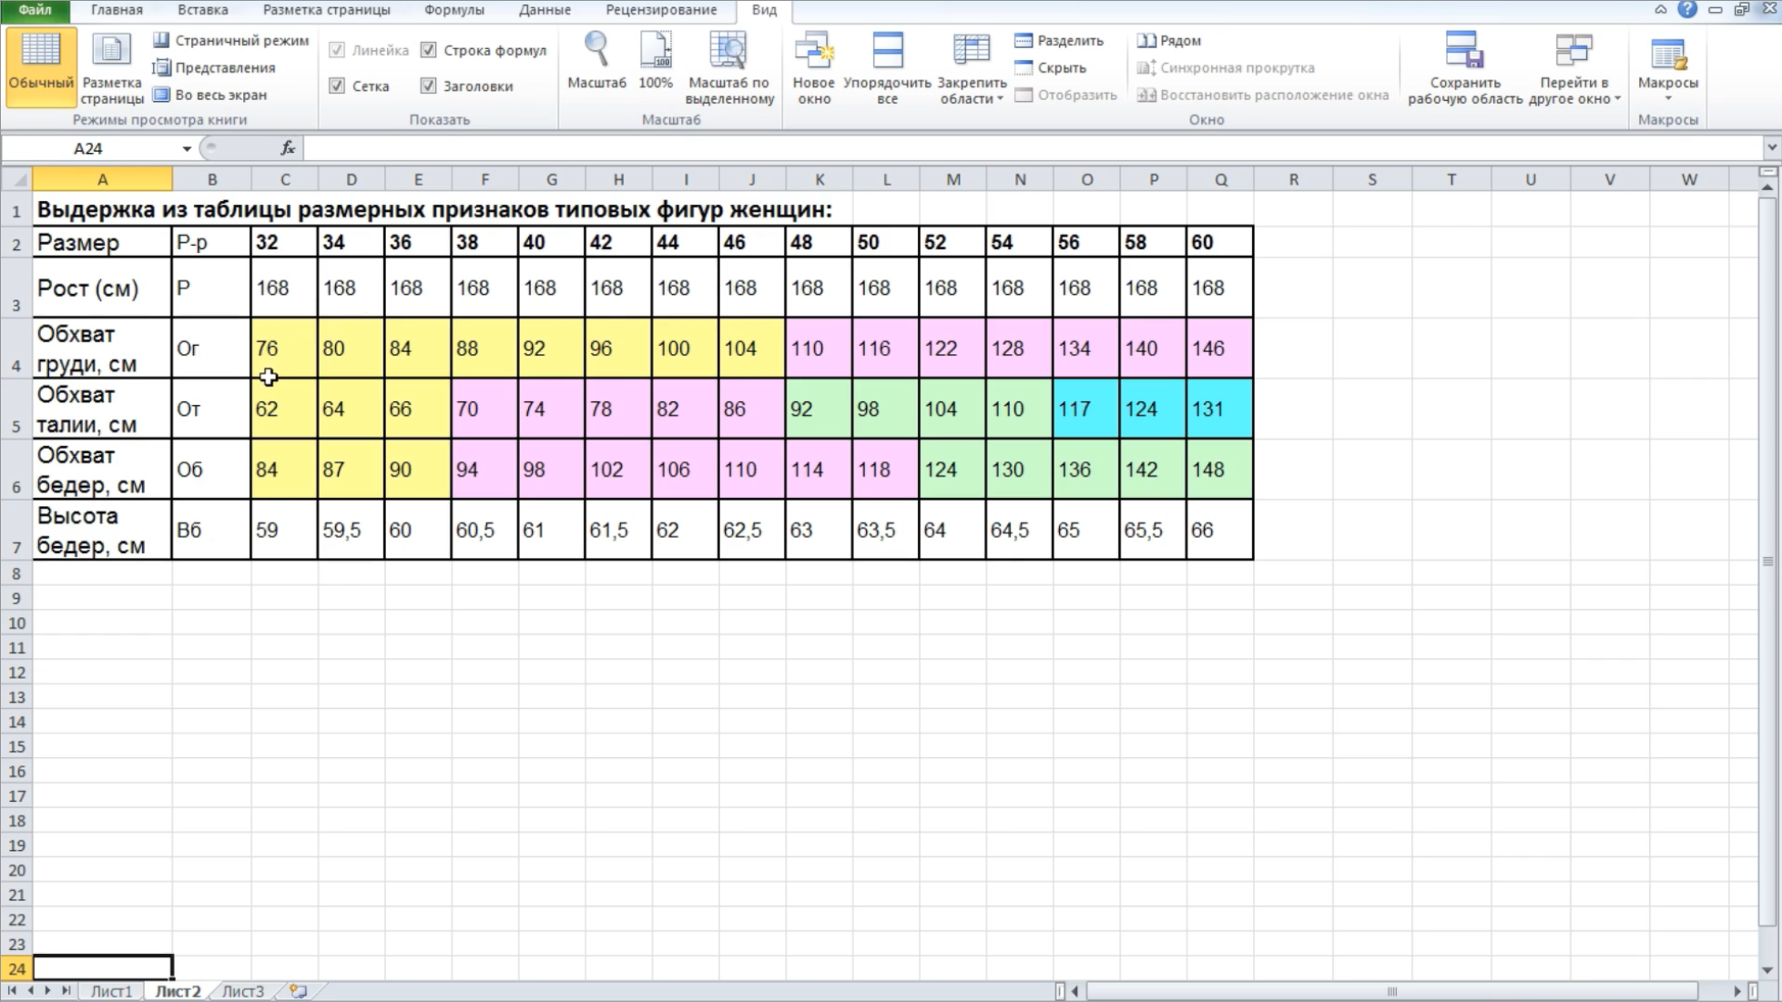This screenshot has width=1782, height=1002.
Task: Collapse the ribbon with caret icon
Action: click(x=1661, y=10)
